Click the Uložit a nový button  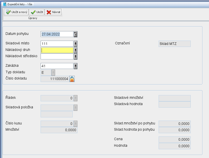tap(16, 12)
